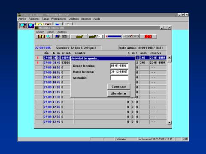
Task: Click the magnifying glass search icon
Action: pyautogui.click(x=48, y=36)
